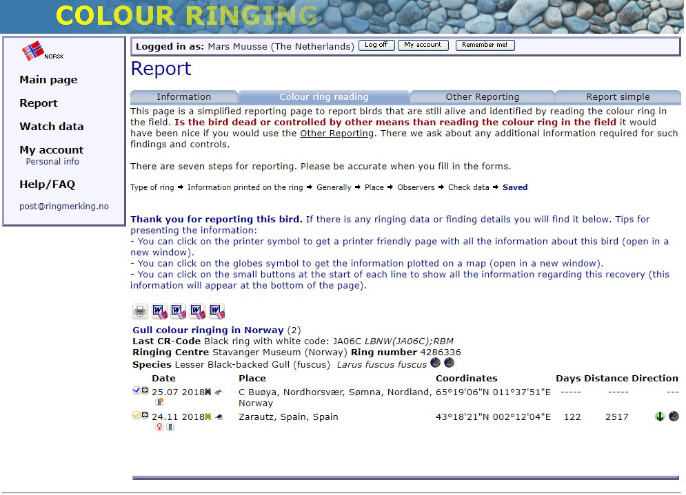Go to Main page in sidebar

click(48, 79)
